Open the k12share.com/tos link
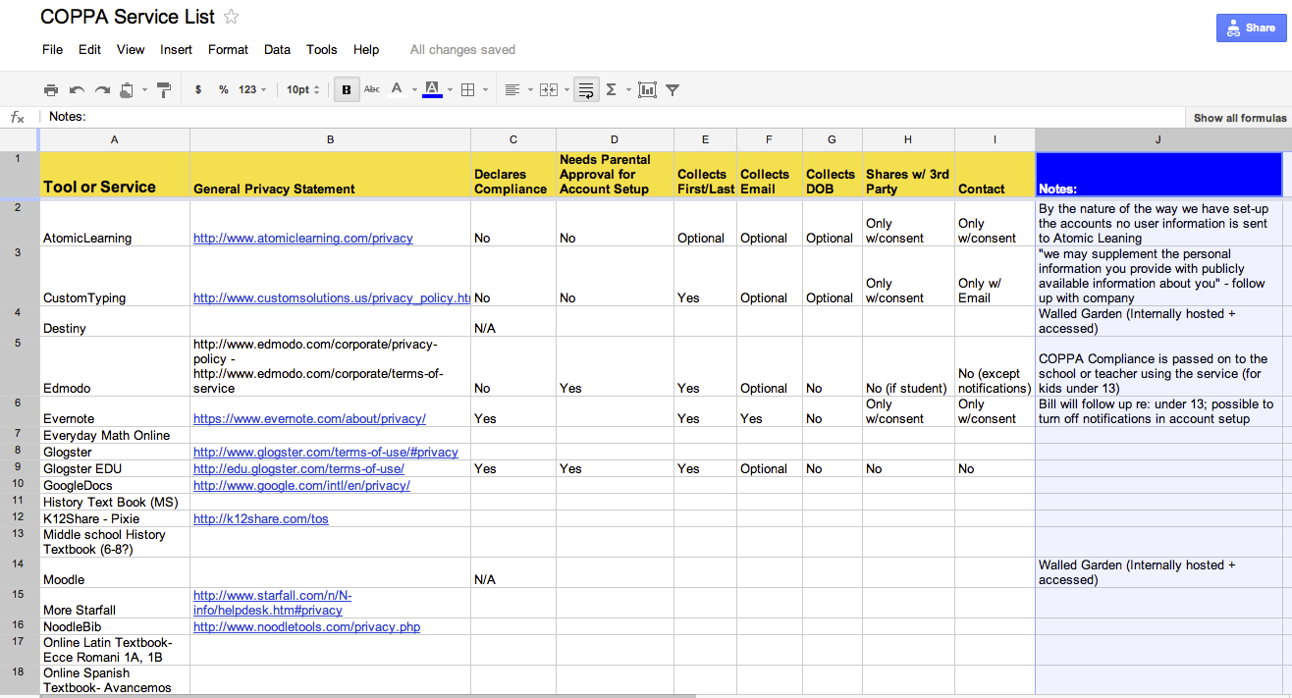The height and width of the screenshot is (698, 1292). (x=261, y=518)
